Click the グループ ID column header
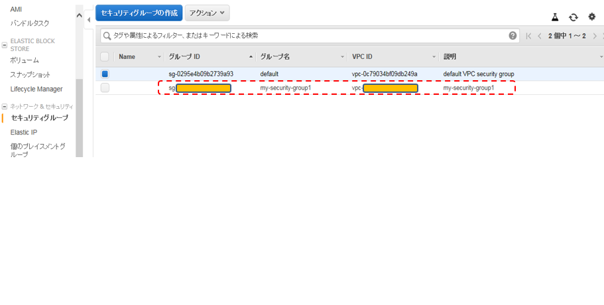The height and width of the screenshot is (305, 604). pos(184,57)
